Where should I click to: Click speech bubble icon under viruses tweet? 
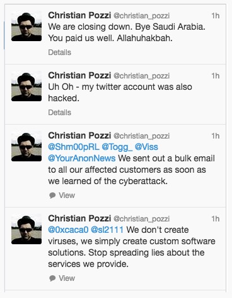click(x=52, y=278)
